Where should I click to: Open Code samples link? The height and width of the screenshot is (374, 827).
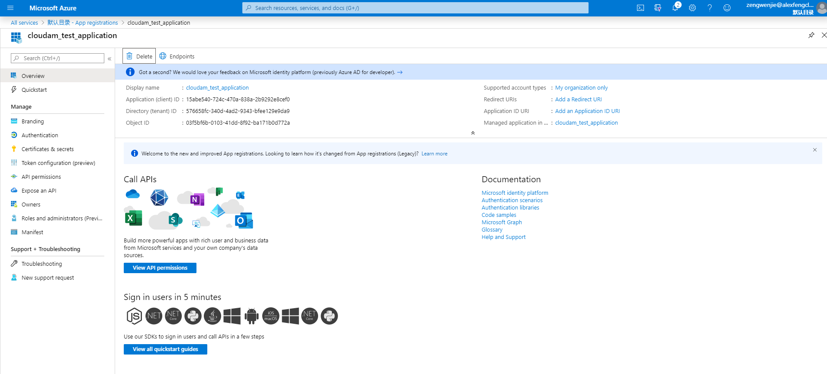pyautogui.click(x=499, y=215)
